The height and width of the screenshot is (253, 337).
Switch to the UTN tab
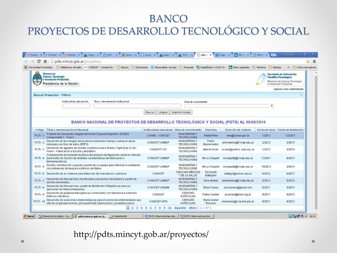[x=111, y=55]
